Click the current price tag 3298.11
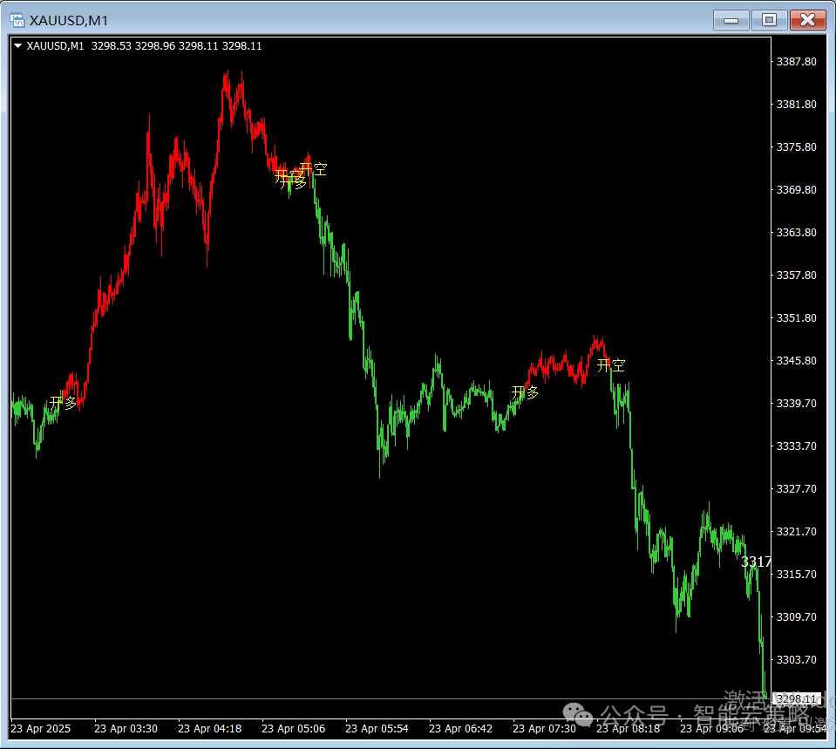The height and width of the screenshot is (749, 836). tap(797, 698)
